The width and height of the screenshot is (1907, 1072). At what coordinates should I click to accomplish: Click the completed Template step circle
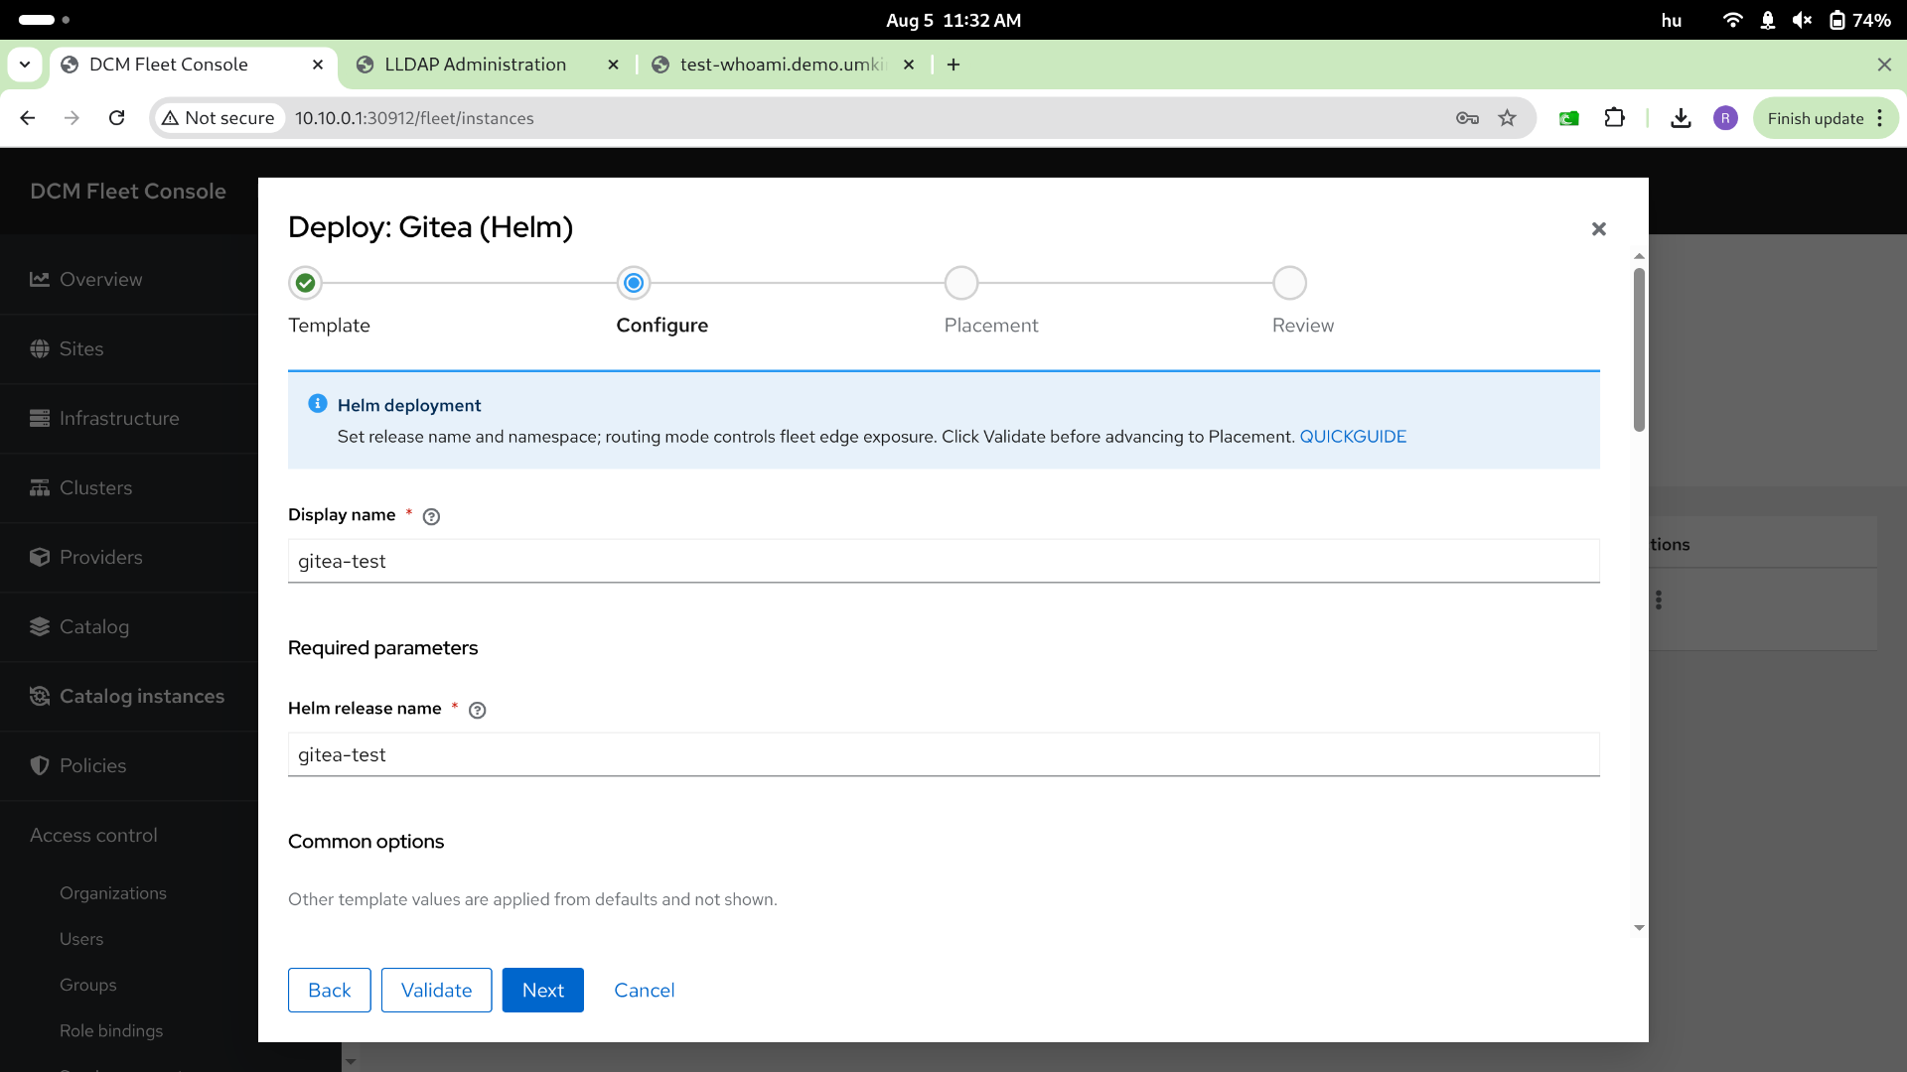coord(306,283)
